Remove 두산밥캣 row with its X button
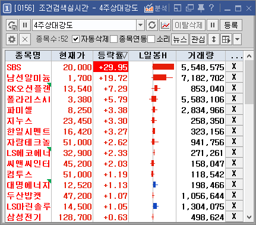Viewport: 256px width, 225px height. click(x=234, y=195)
